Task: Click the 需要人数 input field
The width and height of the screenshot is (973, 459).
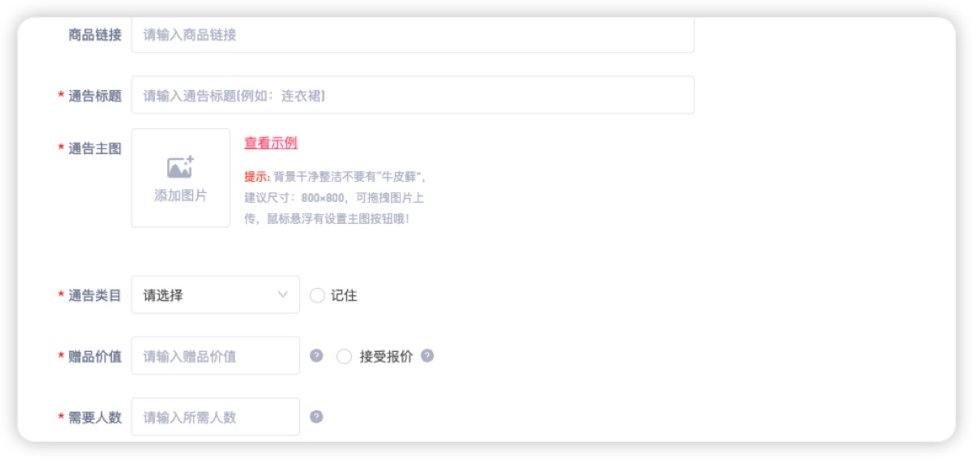Action: (x=216, y=417)
